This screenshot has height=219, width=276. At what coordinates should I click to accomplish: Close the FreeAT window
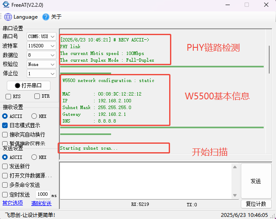[x=266, y=5]
